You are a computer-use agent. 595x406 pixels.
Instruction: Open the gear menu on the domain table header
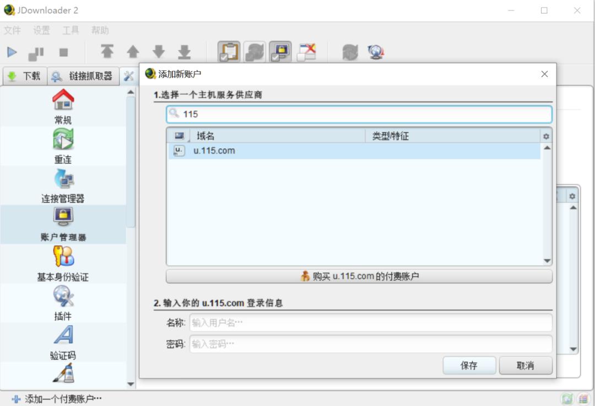[x=545, y=136]
